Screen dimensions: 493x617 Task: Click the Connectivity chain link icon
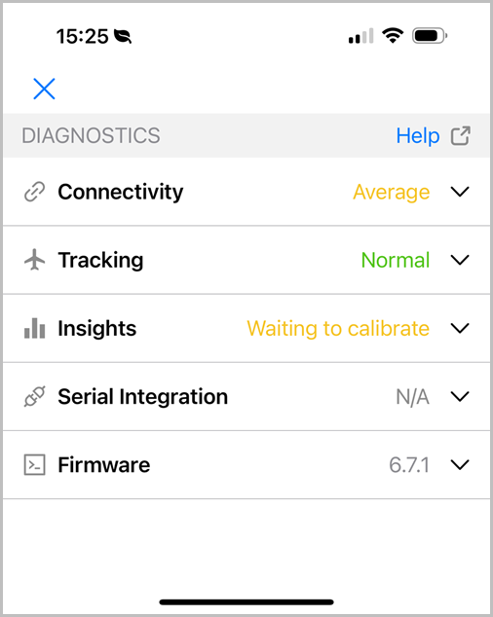click(x=35, y=192)
